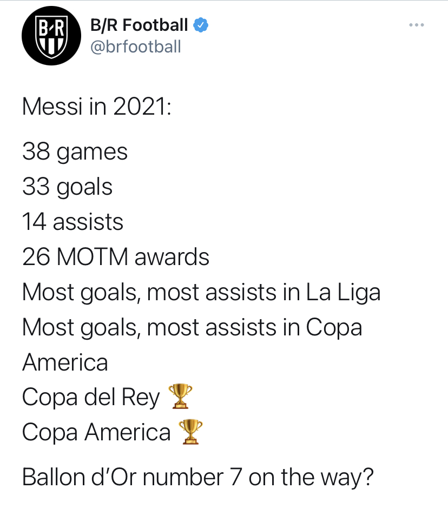Click the trophy emoji beside Copa del Rey
448x515 pixels.
coord(180,397)
